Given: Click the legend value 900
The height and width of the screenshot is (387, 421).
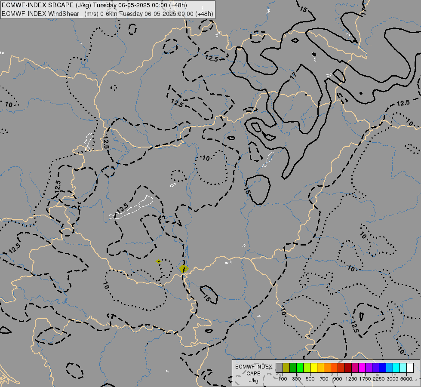Looking at the screenshot, I should click(338, 379).
